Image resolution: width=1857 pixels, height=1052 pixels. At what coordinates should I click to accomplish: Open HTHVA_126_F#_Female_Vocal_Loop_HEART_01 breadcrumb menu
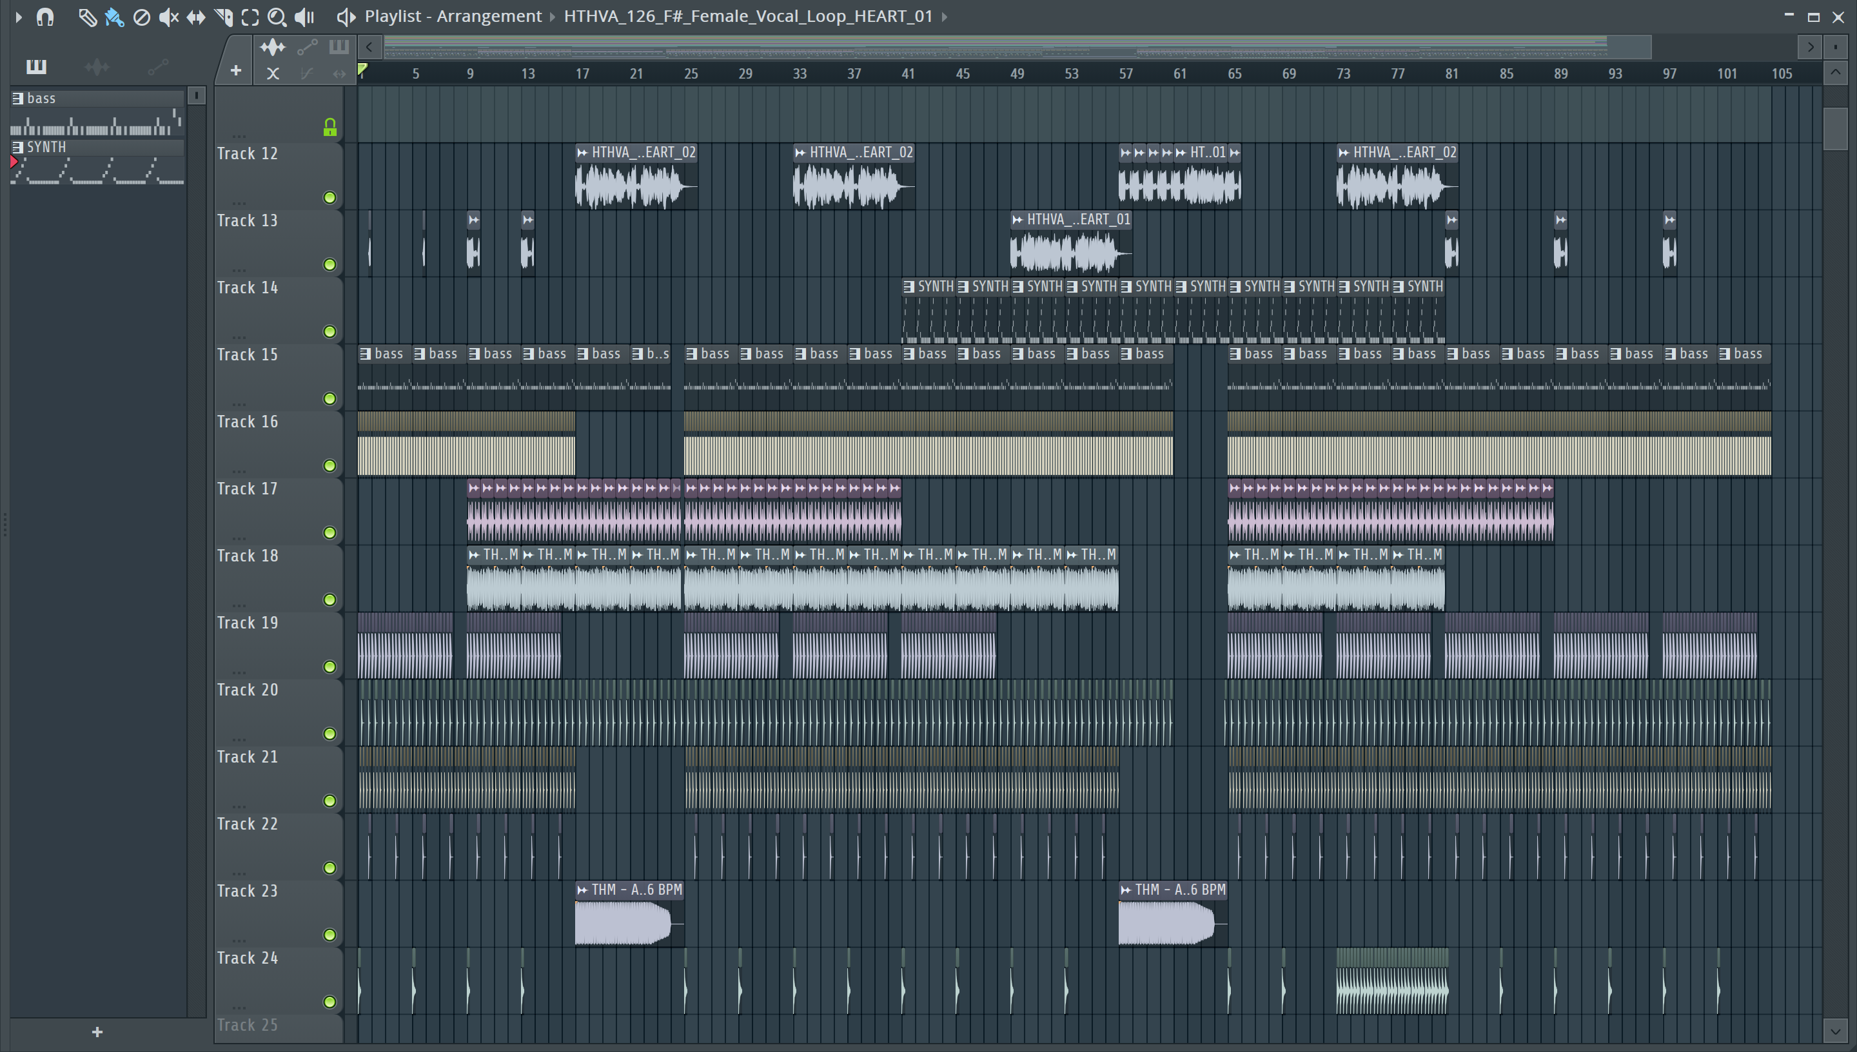[748, 16]
